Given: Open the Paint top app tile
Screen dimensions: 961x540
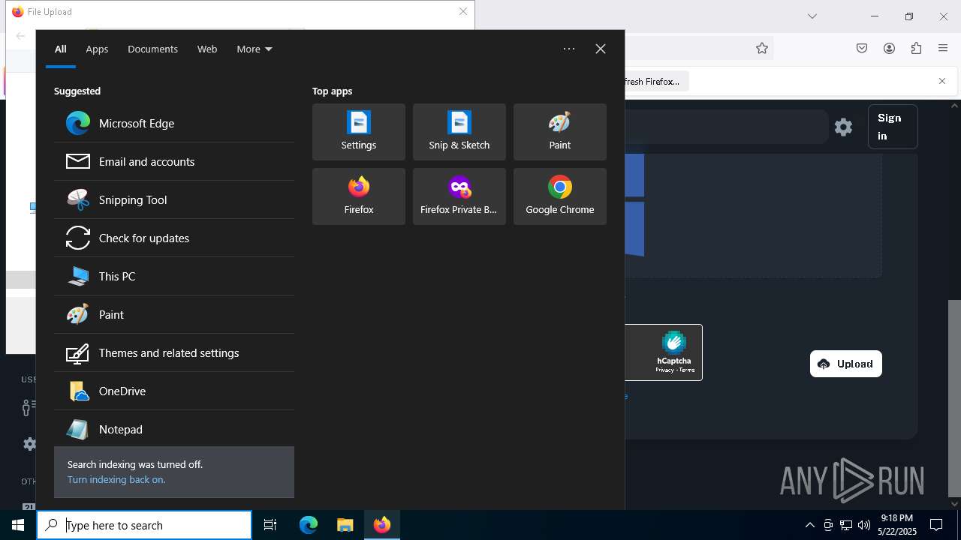Looking at the screenshot, I should 560,132.
